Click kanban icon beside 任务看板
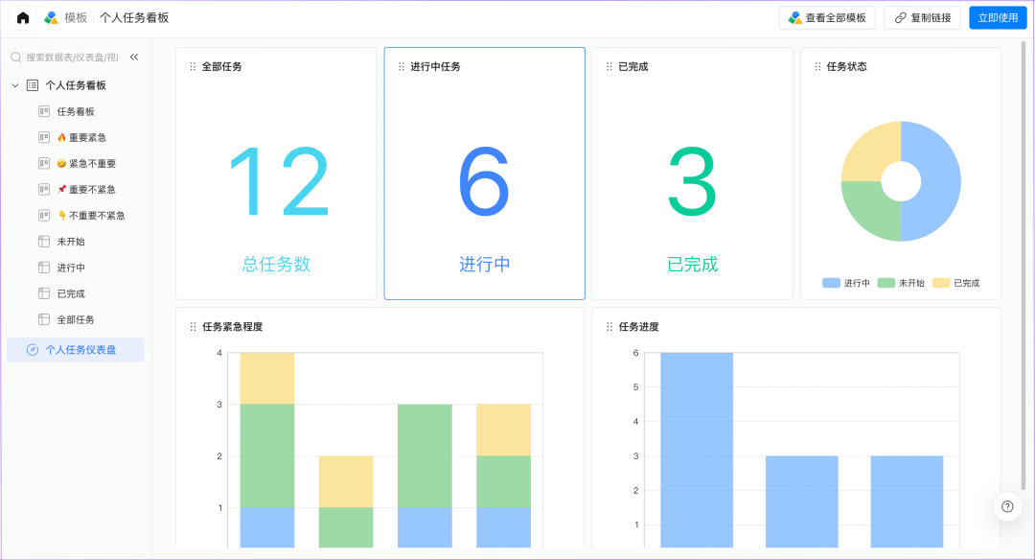The height and width of the screenshot is (560, 1035). coord(44,111)
